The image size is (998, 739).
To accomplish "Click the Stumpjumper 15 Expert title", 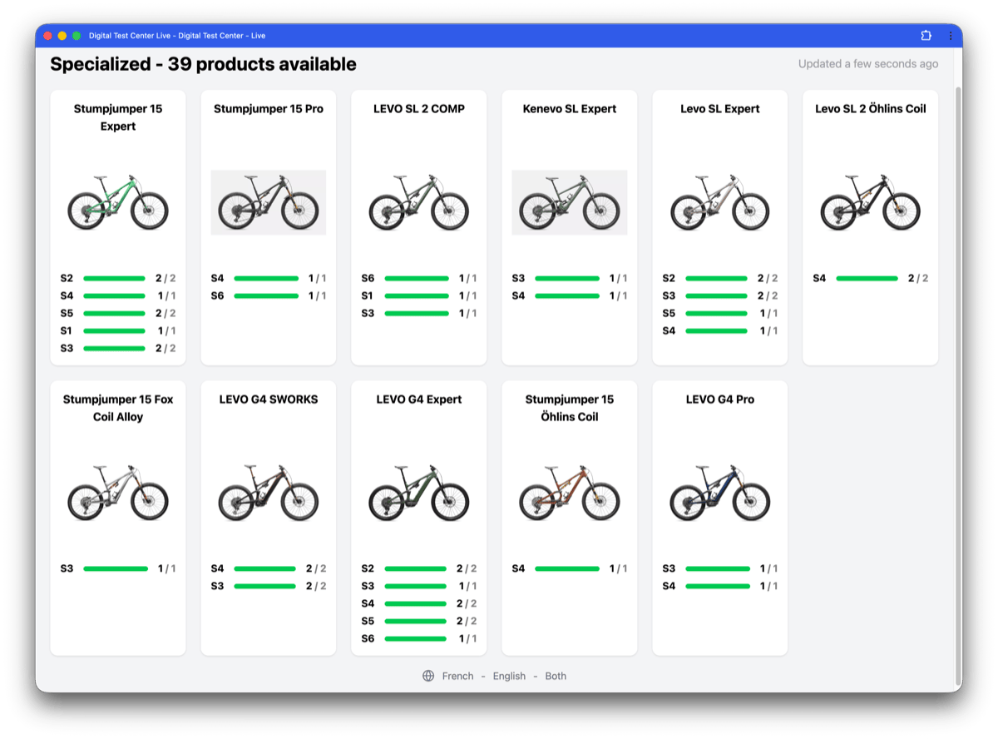I will tap(118, 117).
